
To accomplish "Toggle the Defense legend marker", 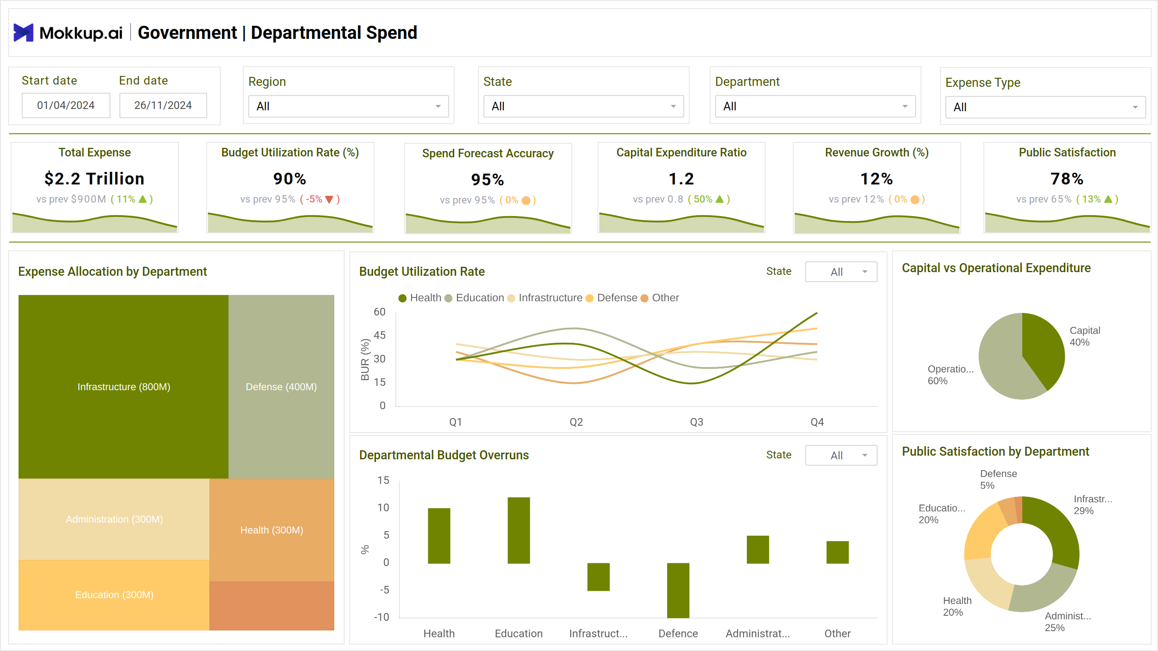I will 589,298.
